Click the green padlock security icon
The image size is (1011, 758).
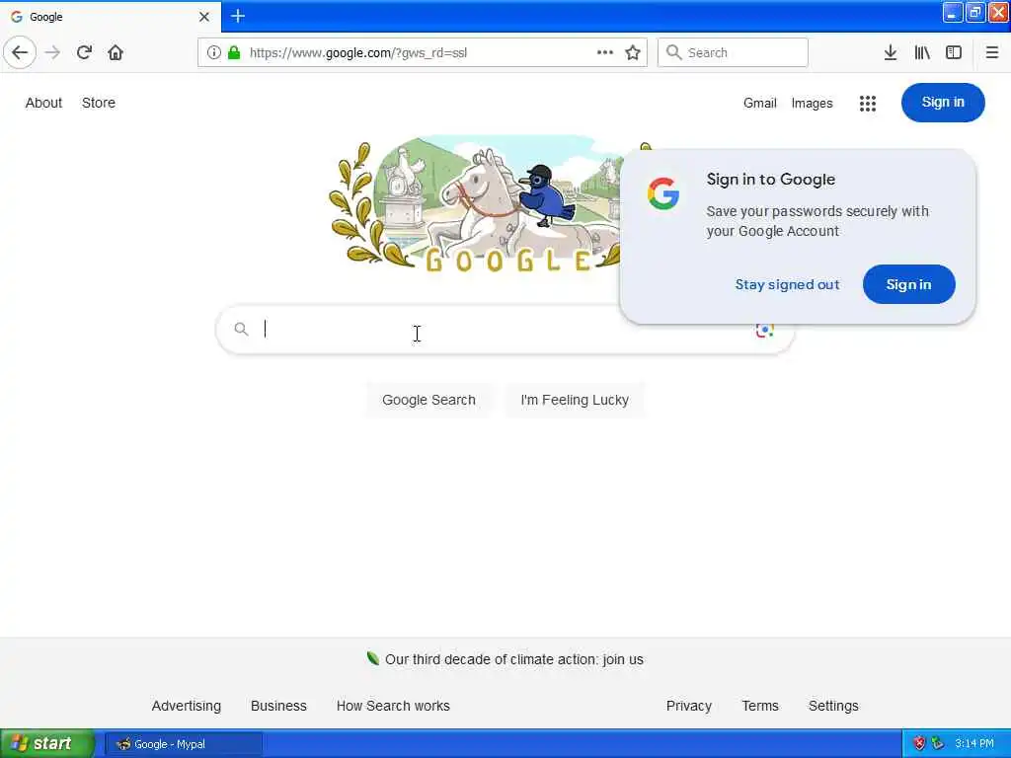(235, 52)
